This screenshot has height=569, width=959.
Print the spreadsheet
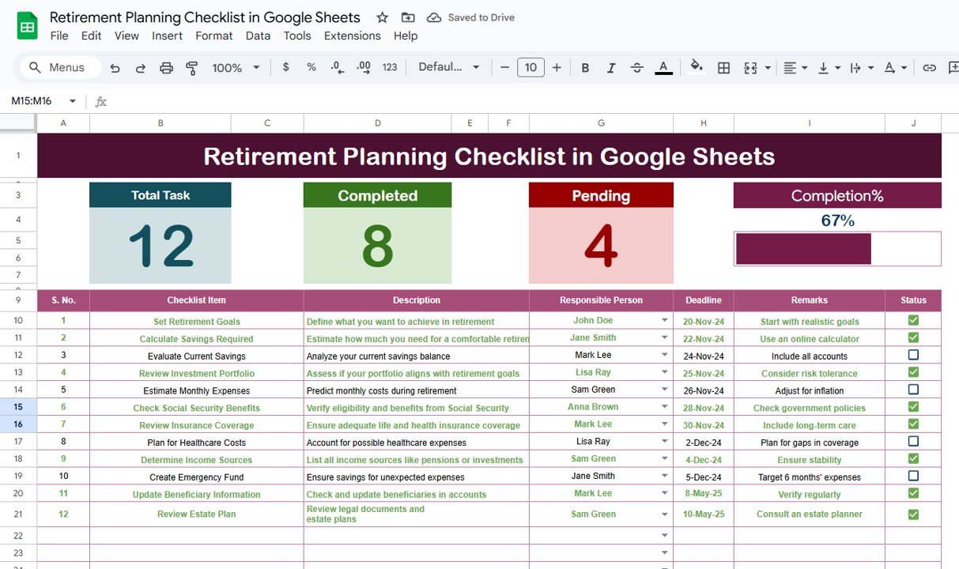pyautogui.click(x=166, y=68)
